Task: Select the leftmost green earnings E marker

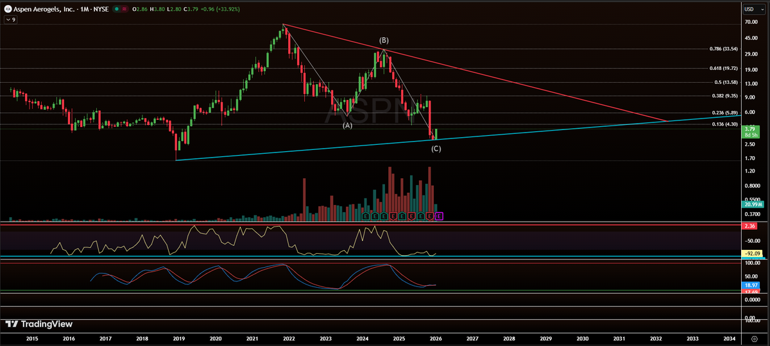Action: coord(365,217)
